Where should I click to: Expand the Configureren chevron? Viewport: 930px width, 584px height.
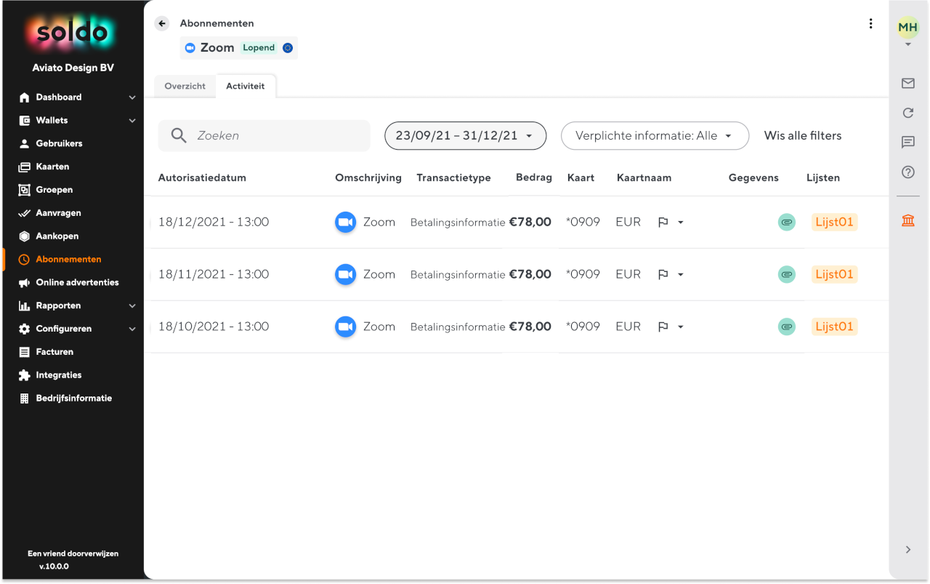coord(132,329)
